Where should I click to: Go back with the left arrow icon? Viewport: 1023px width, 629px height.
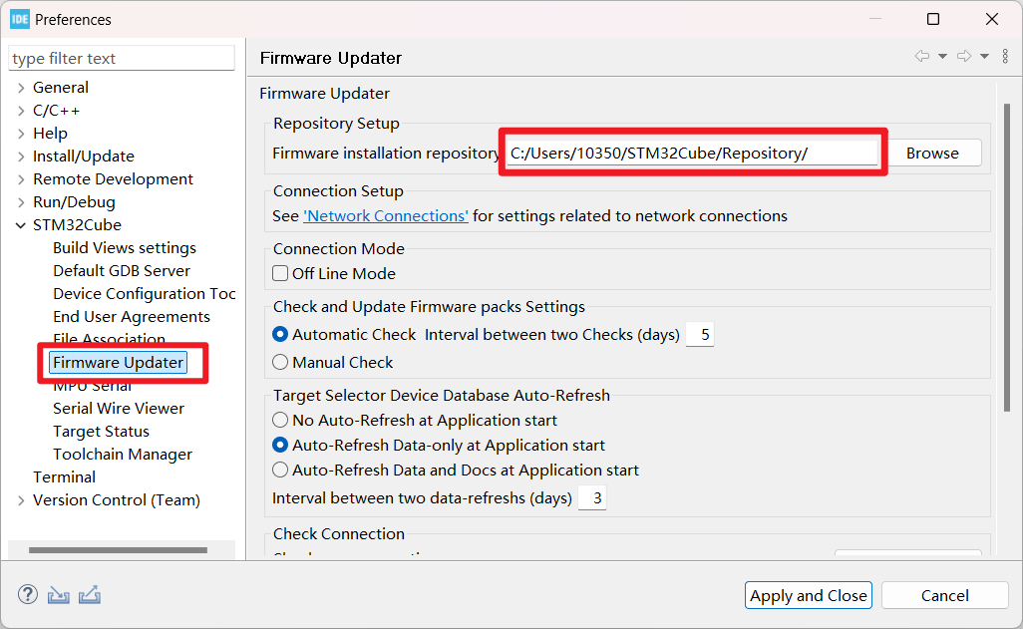click(922, 56)
